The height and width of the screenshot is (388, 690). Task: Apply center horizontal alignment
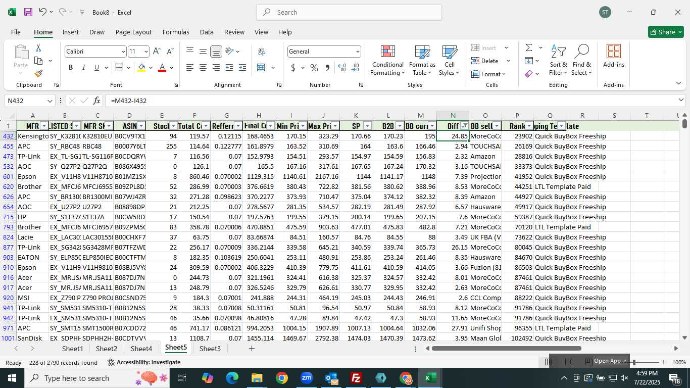click(203, 68)
